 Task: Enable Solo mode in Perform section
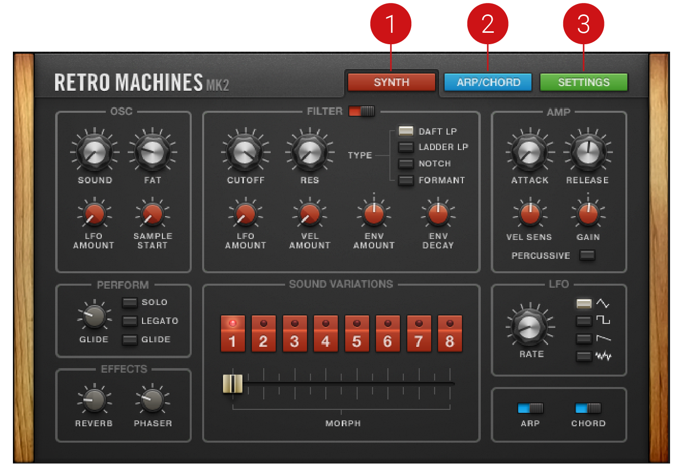click(130, 303)
